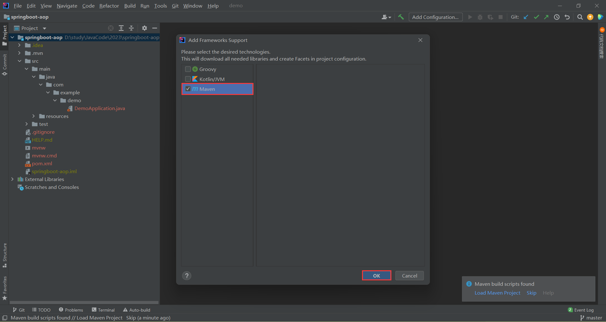The height and width of the screenshot is (322, 606).
Task: Select DemoApplication.java file
Action: [x=100, y=108]
